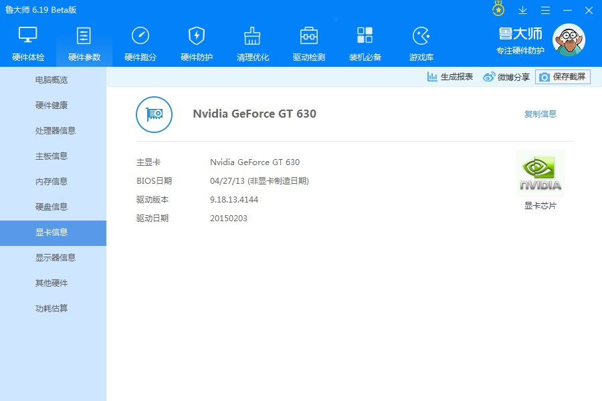602x401 pixels.
Task: Click the 鲁大师 cartoon avatar
Action: 569,39
